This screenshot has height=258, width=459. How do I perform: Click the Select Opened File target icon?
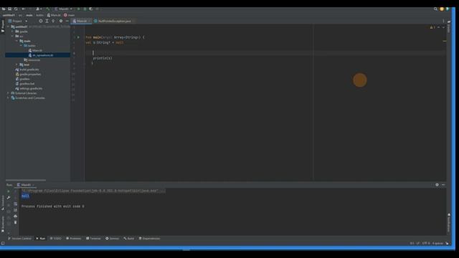tap(41, 21)
